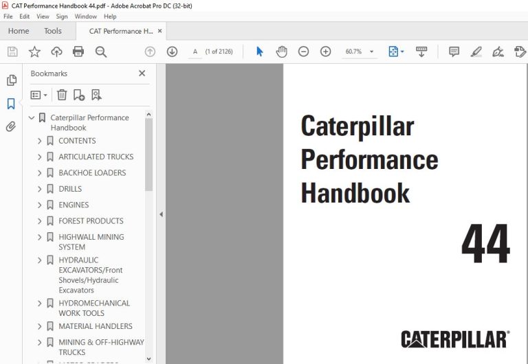Expand the ARTICULATED TRUCKS bookmark
Viewport: 528px width, 364px height.
point(40,157)
